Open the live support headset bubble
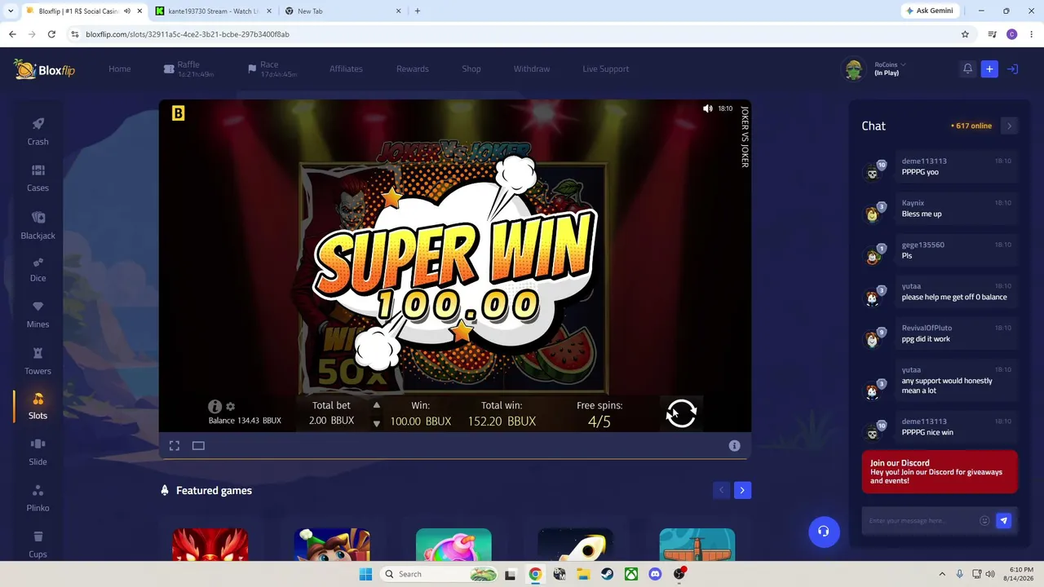The width and height of the screenshot is (1044, 587). 824,532
